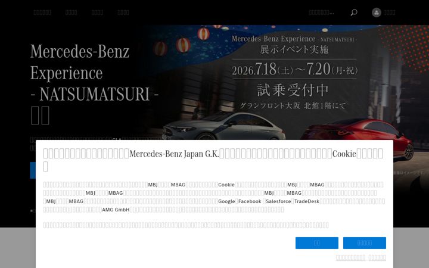
Task: Open the second top navigation menu item
Action: pos(71,13)
